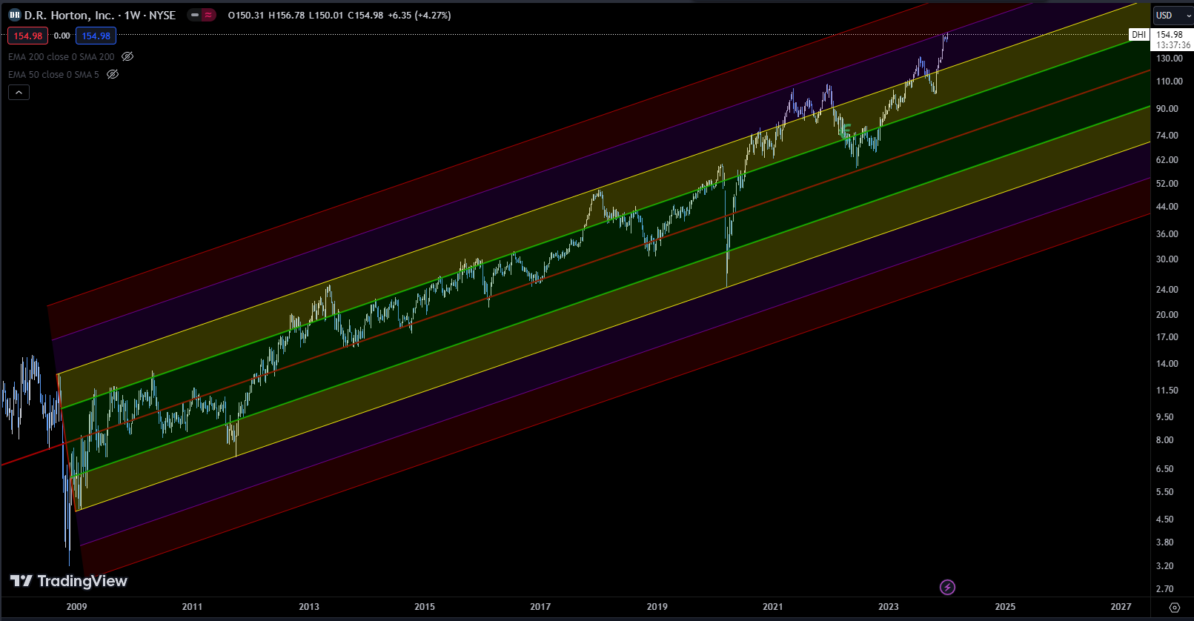Click the 6.50 price scale label
This screenshot has height=621, width=1194.
(x=1165, y=469)
